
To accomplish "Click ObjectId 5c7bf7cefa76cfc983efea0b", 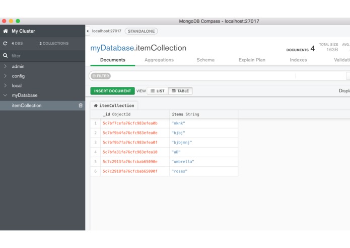I will pos(130,123).
